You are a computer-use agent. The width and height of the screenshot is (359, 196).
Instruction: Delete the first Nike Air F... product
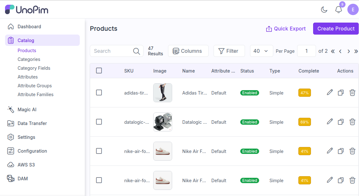coord(352,151)
